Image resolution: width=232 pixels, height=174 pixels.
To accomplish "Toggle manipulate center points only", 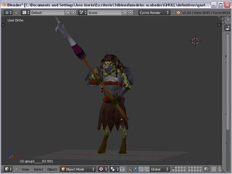I will pos(122,169).
